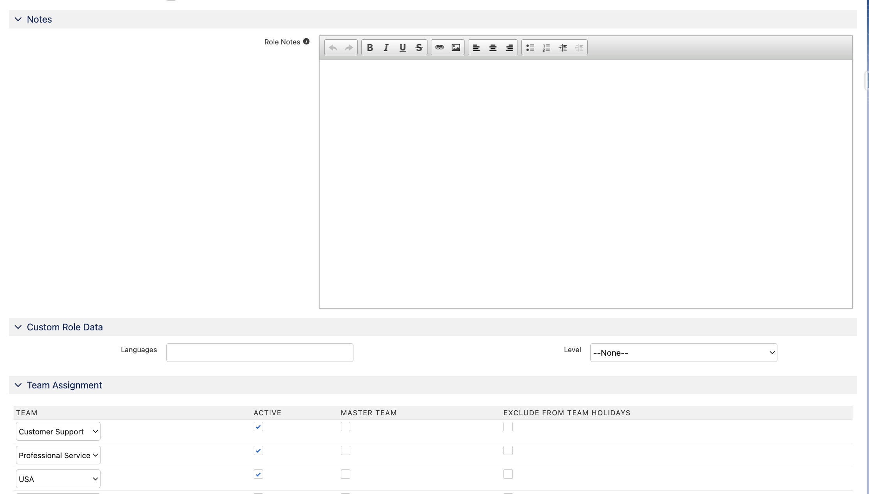This screenshot has height=494, width=869.
Task: Open the Professional Service team dropdown
Action: tap(58, 455)
